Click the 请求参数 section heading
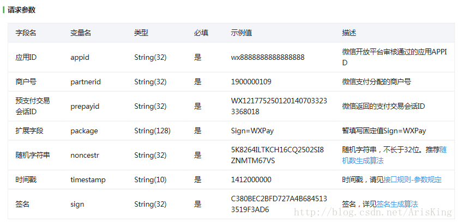Viewport: 458px width, 223px height. pos(22,10)
